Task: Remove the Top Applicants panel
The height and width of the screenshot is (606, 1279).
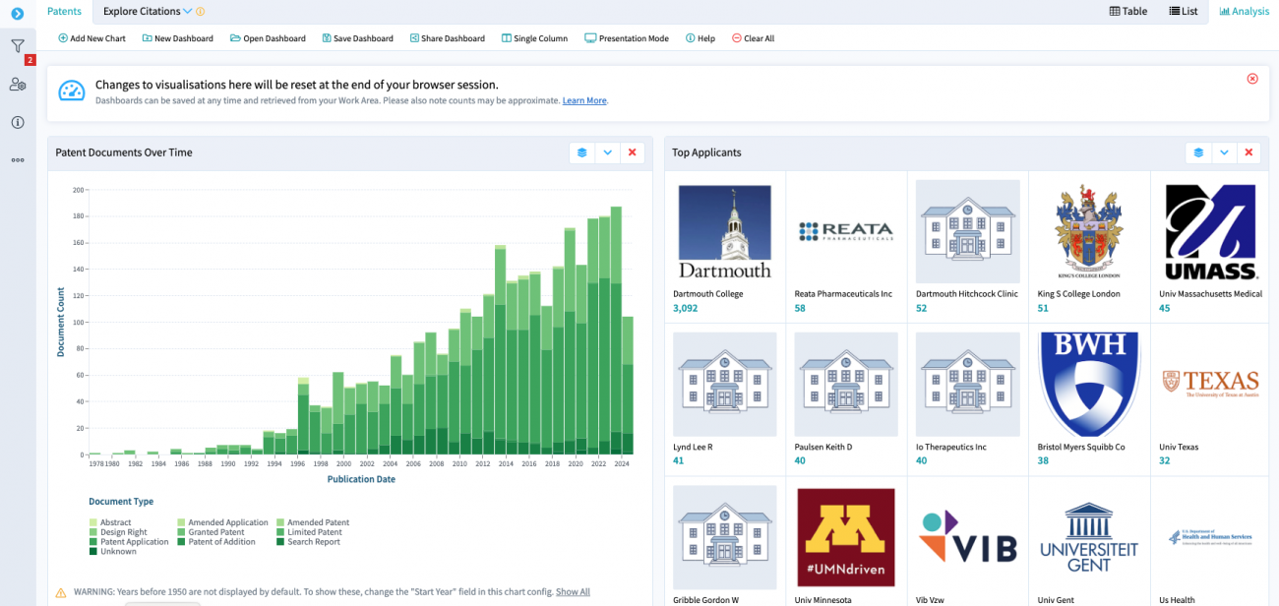Action: (x=1249, y=152)
